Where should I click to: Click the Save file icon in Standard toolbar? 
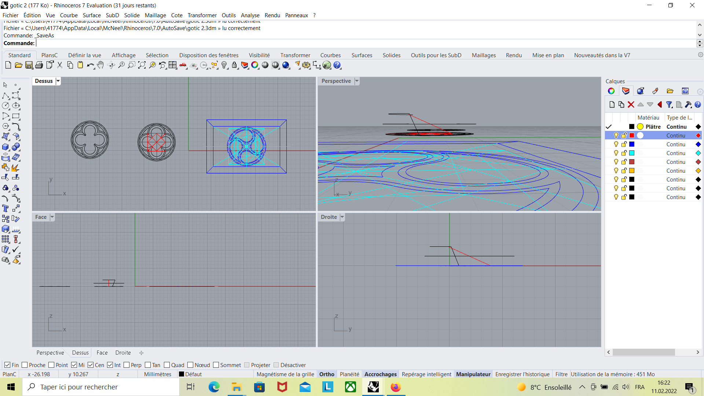click(29, 65)
